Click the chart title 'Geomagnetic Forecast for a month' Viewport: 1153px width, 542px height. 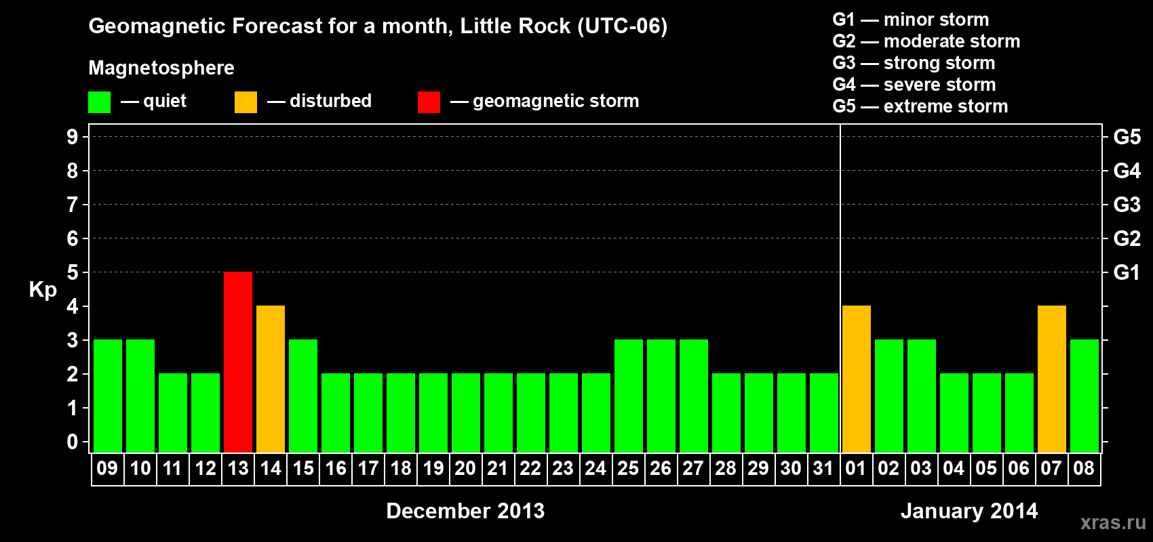(271, 26)
